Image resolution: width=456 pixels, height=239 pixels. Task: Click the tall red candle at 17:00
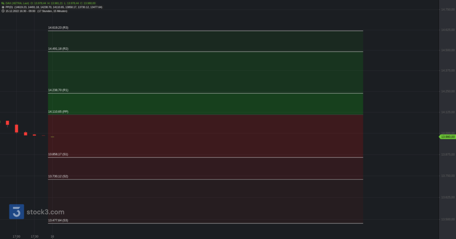coord(16,128)
